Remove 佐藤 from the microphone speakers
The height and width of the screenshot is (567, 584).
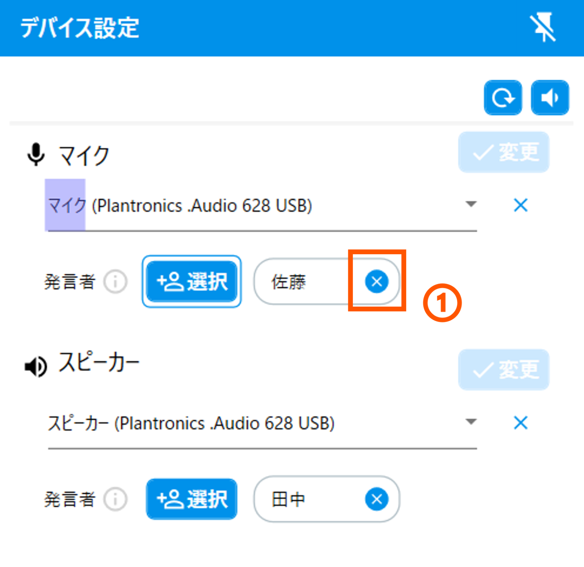377,281
